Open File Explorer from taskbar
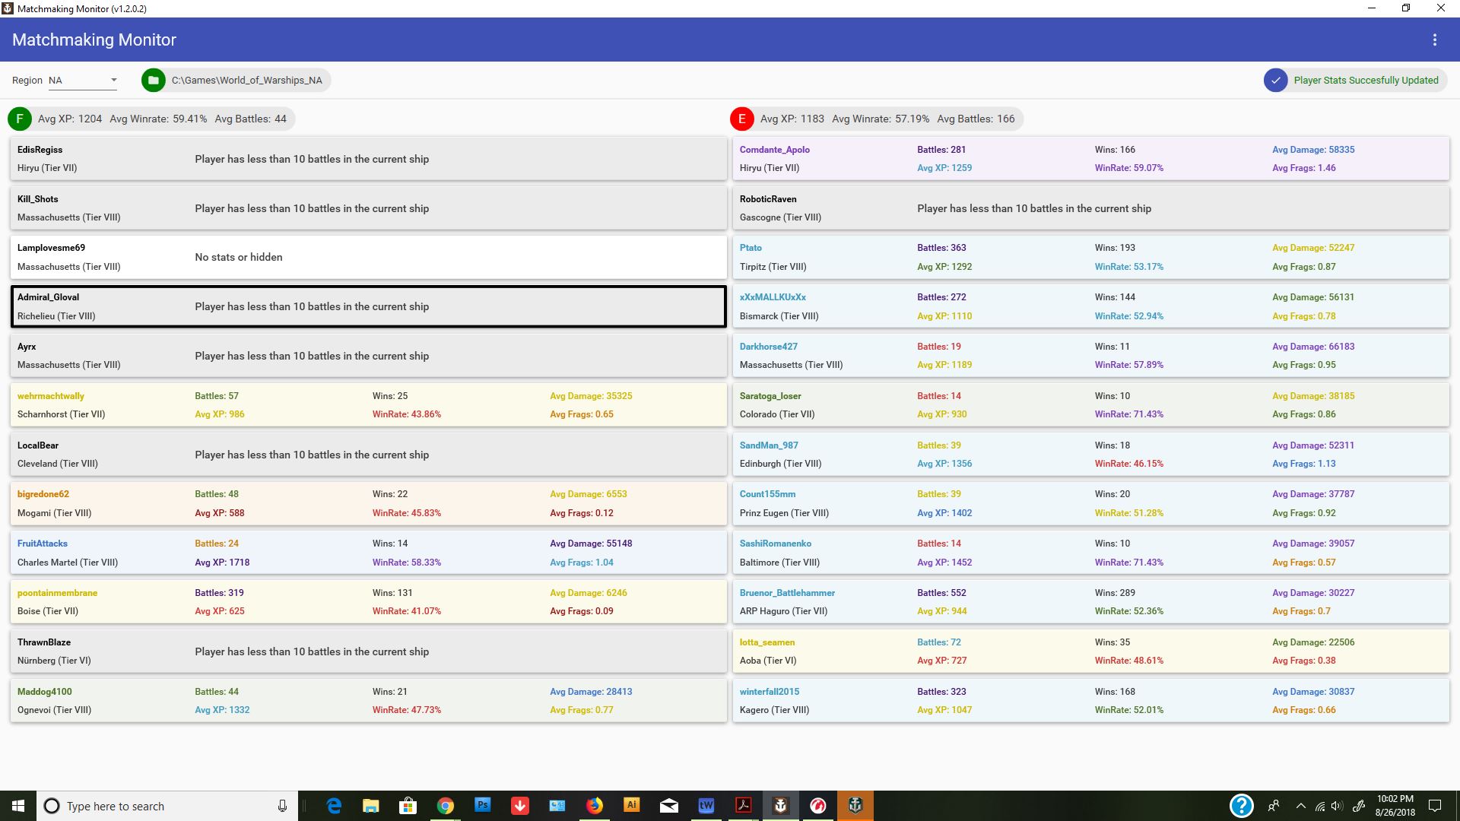 click(x=370, y=806)
